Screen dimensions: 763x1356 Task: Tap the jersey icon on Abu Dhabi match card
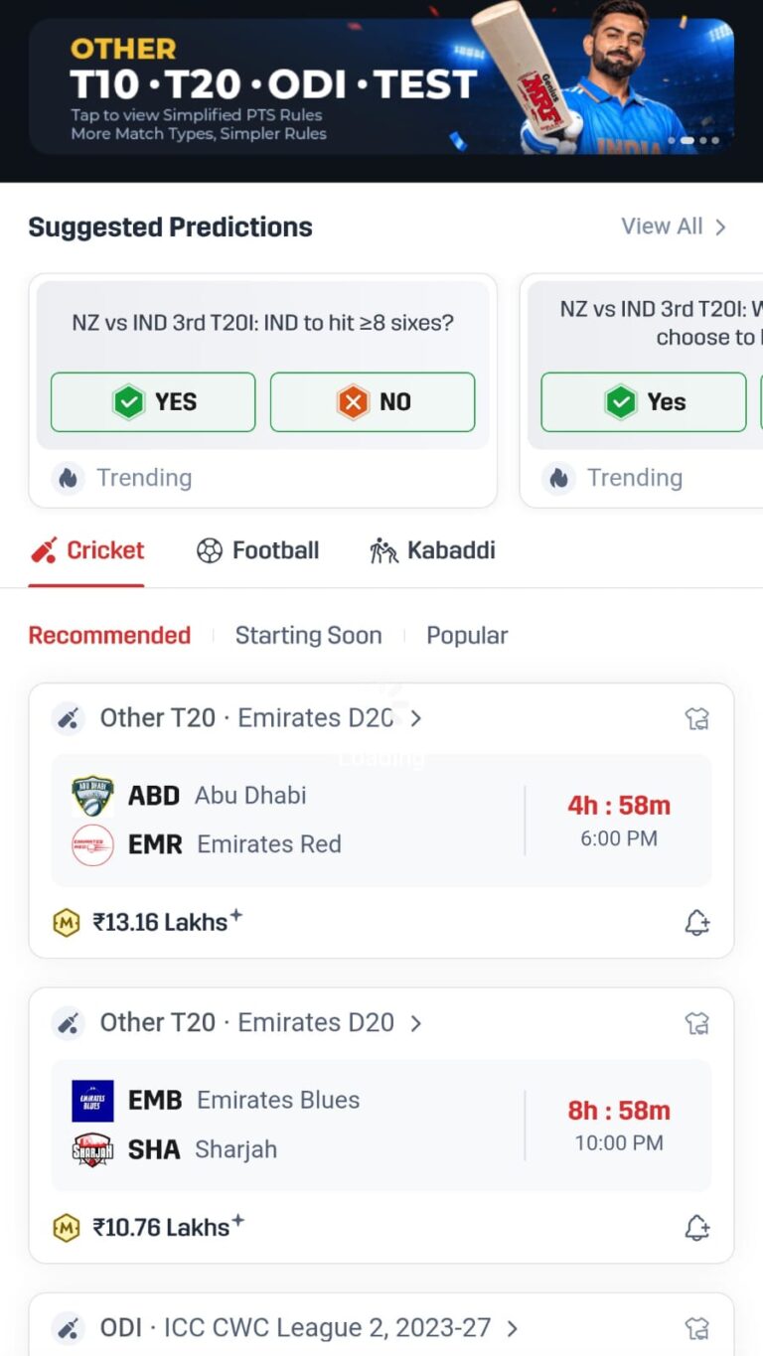(697, 718)
